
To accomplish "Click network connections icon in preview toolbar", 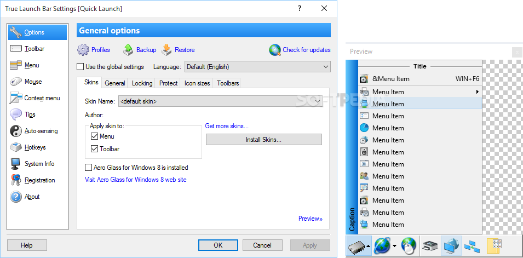I will [472, 246].
